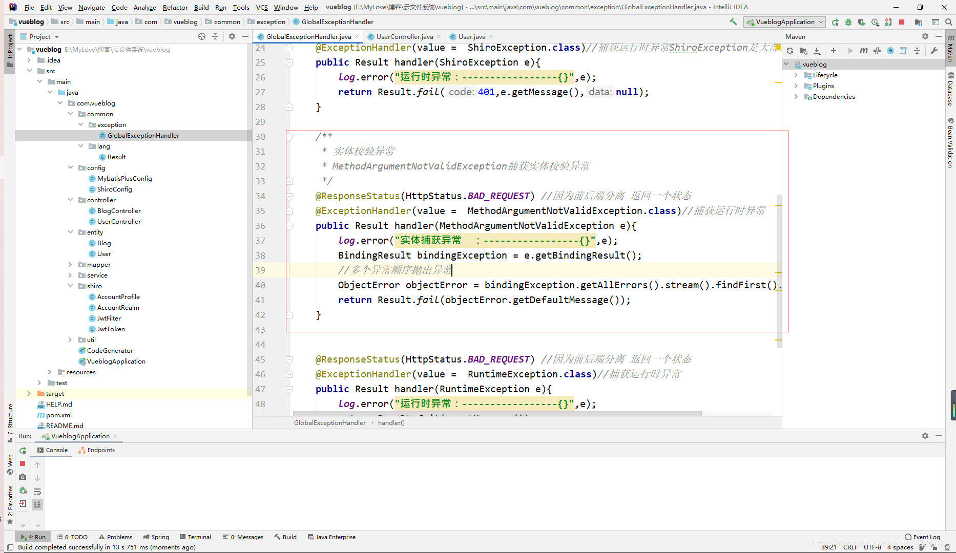Open Run panel gear settings
956x553 pixels.
(925, 436)
